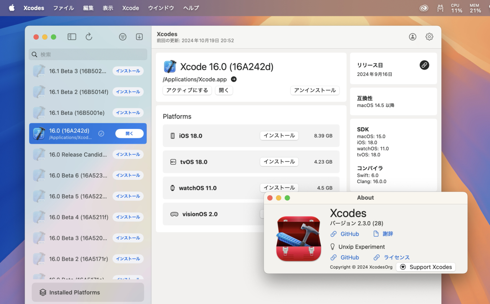The width and height of the screenshot is (490, 304).
Task: Click 開く button under Xcode.app path
Action: 224,90
